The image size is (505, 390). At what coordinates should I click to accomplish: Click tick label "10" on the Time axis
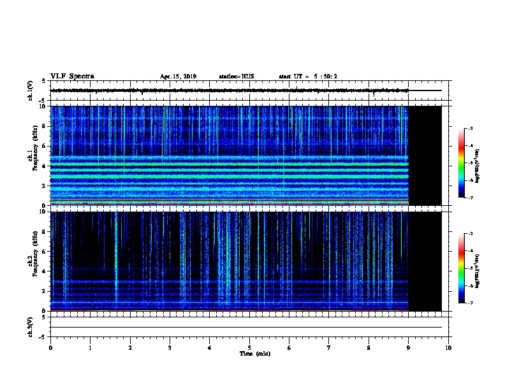point(448,348)
